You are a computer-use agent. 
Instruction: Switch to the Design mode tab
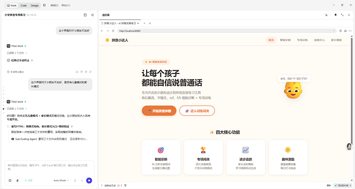pyautogui.click(x=34, y=6)
